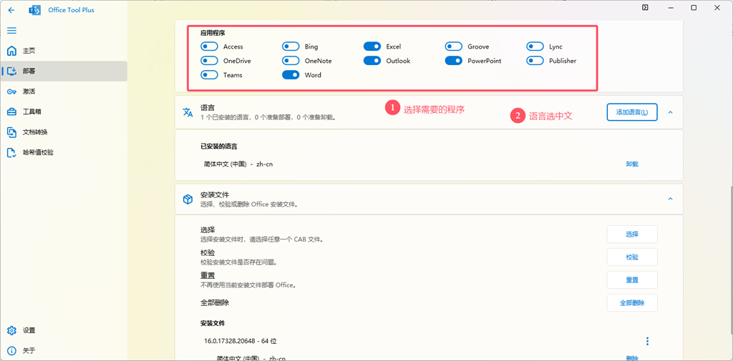
Task: Enable the OneDrive toggle
Action: (x=210, y=60)
